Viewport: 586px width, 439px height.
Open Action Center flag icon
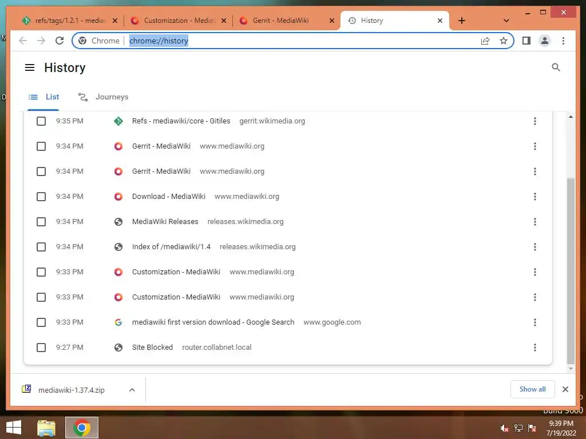point(532,428)
